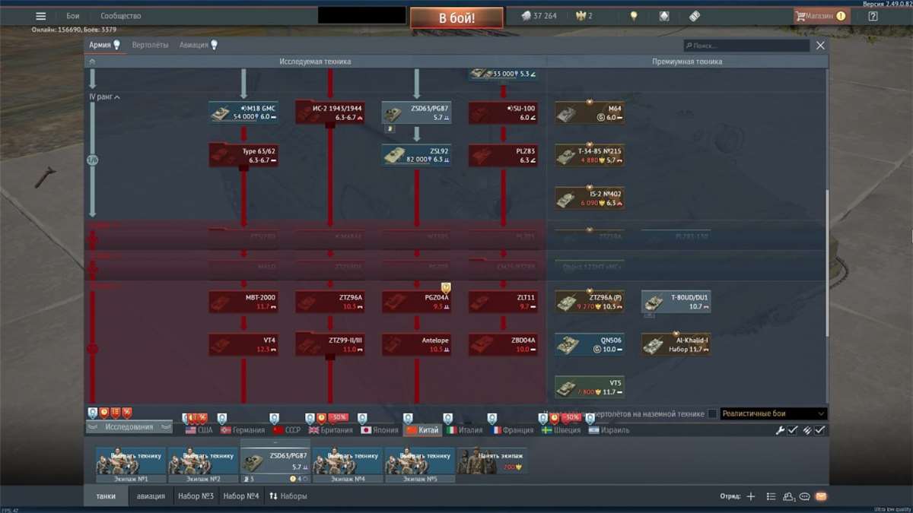913x513 pixels.
Task: Click the wrench presets icon near nation flags
Action: [x=781, y=429]
